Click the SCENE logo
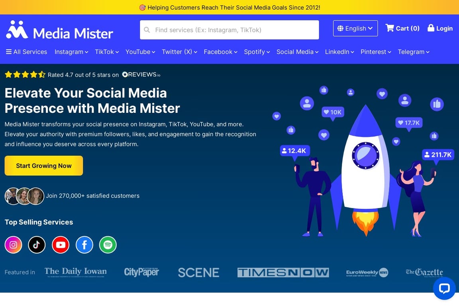 (x=198, y=273)
